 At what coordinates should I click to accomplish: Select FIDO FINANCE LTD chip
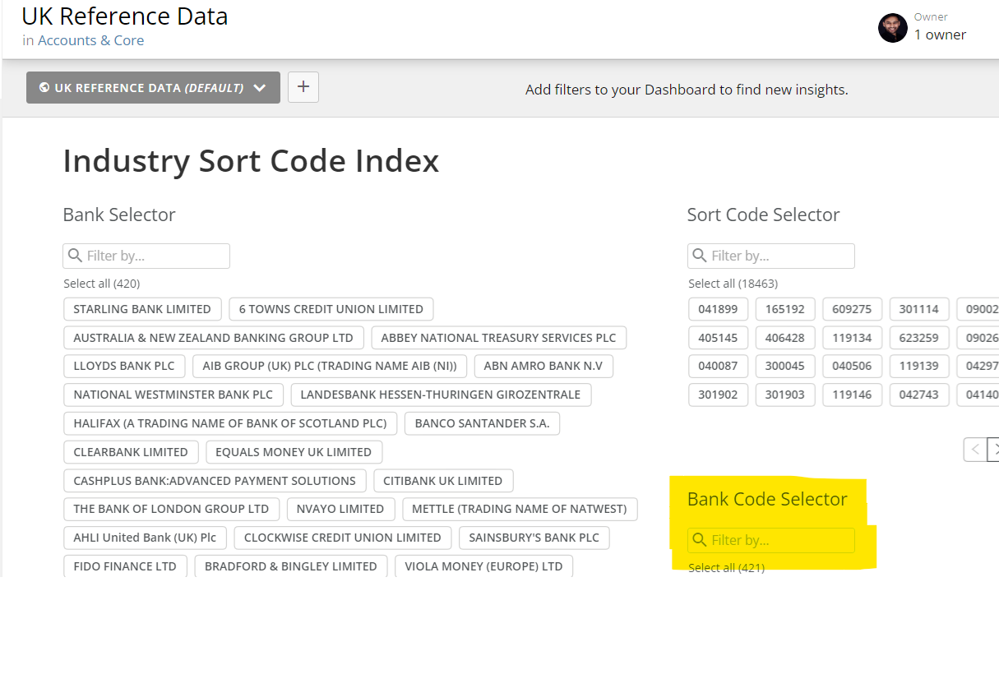125,566
